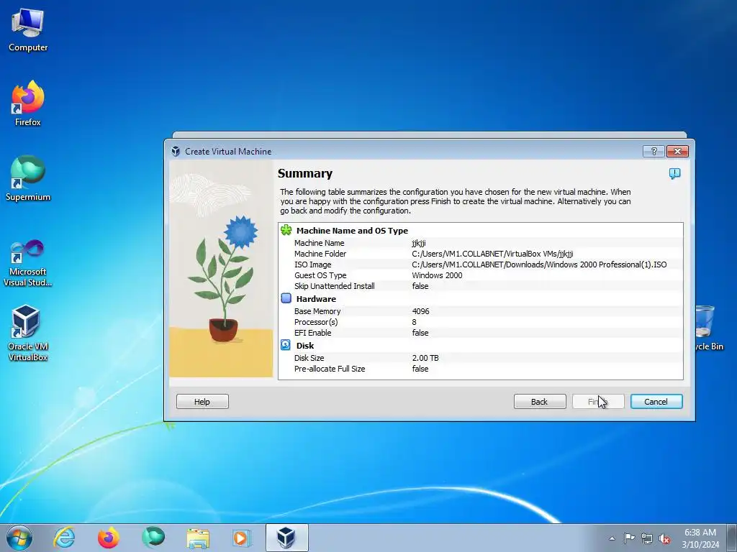Show hidden tray icons arrow
The height and width of the screenshot is (552, 737).
(612, 538)
